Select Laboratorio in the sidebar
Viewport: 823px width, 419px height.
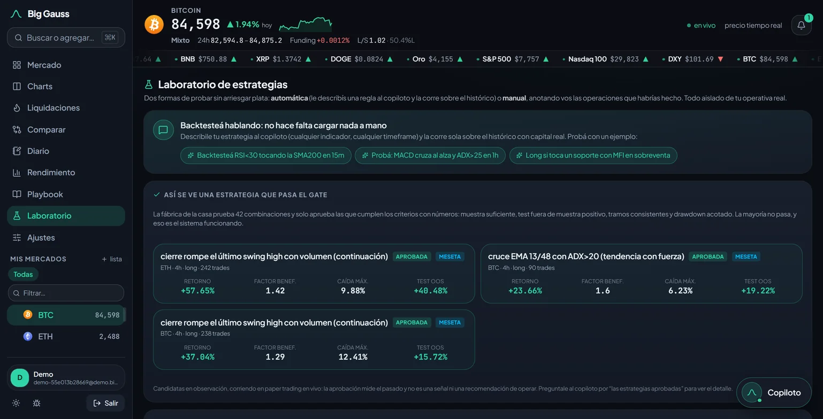pyautogui.click(x=66, y=215)
